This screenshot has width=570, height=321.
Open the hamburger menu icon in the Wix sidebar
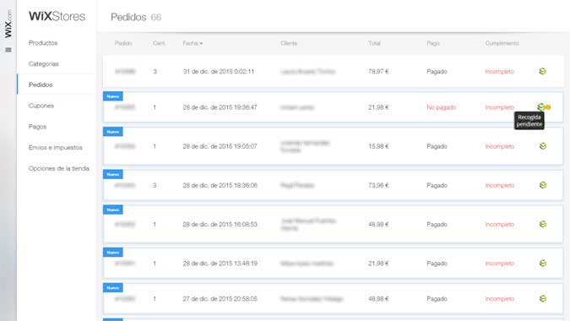tap(8, 50)
